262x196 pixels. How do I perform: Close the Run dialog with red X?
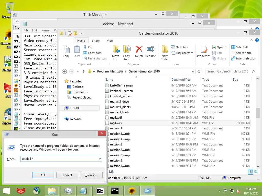tap(102, 133)
